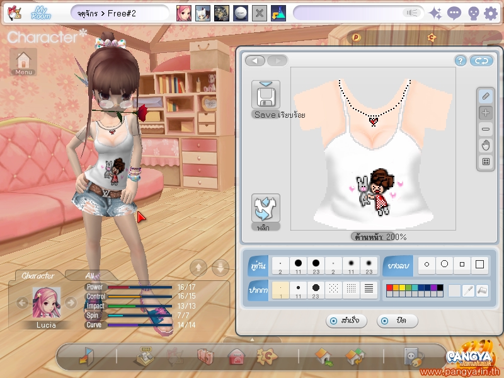Click the X item slot in top bar

pos(260,13)
